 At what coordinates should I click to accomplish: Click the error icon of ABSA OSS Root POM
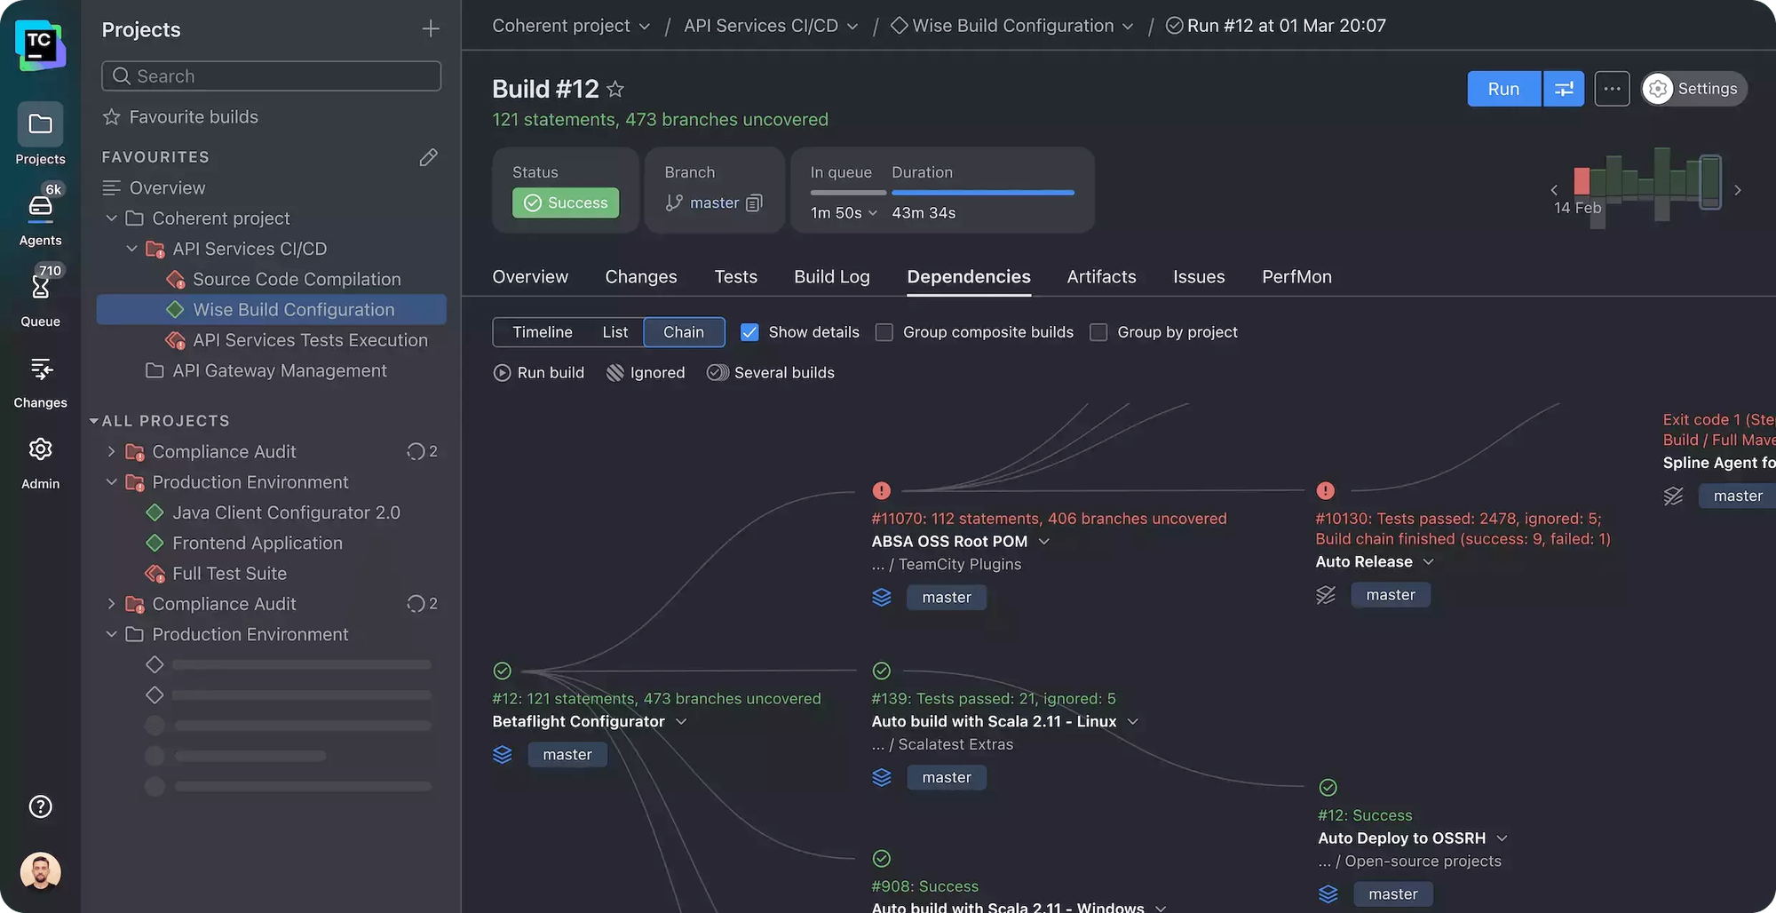881,490
